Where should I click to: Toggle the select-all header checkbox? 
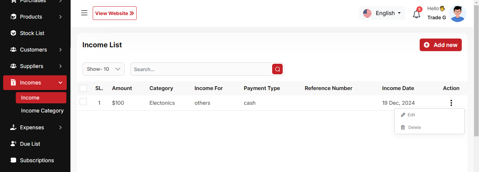pos(83,88)
